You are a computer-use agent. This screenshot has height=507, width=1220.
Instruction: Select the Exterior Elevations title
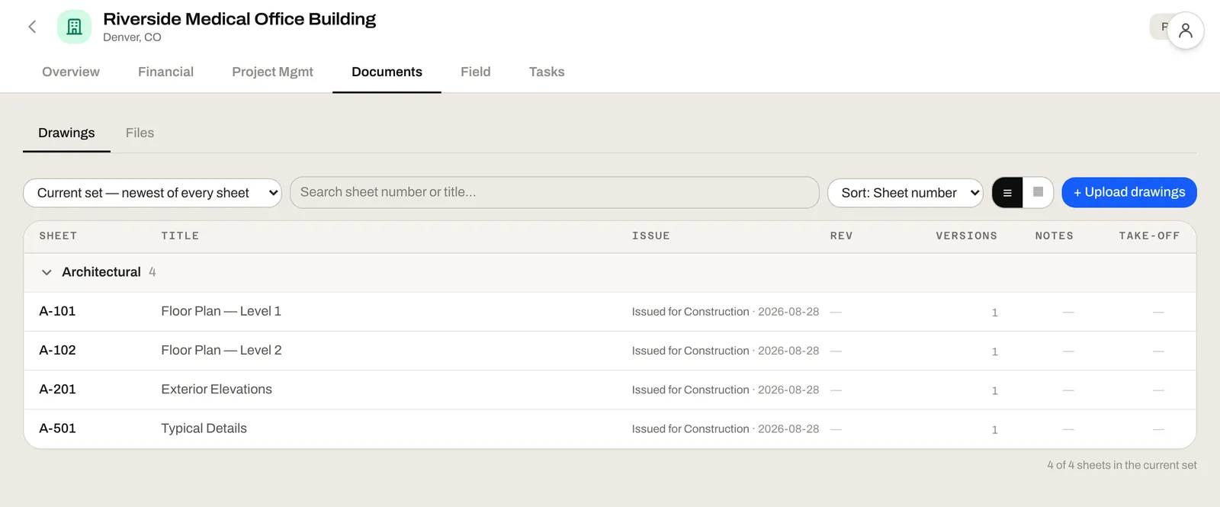(x=217, y=389)
